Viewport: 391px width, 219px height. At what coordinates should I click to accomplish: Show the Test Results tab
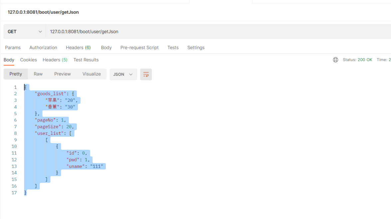click(x=86, y=60)
